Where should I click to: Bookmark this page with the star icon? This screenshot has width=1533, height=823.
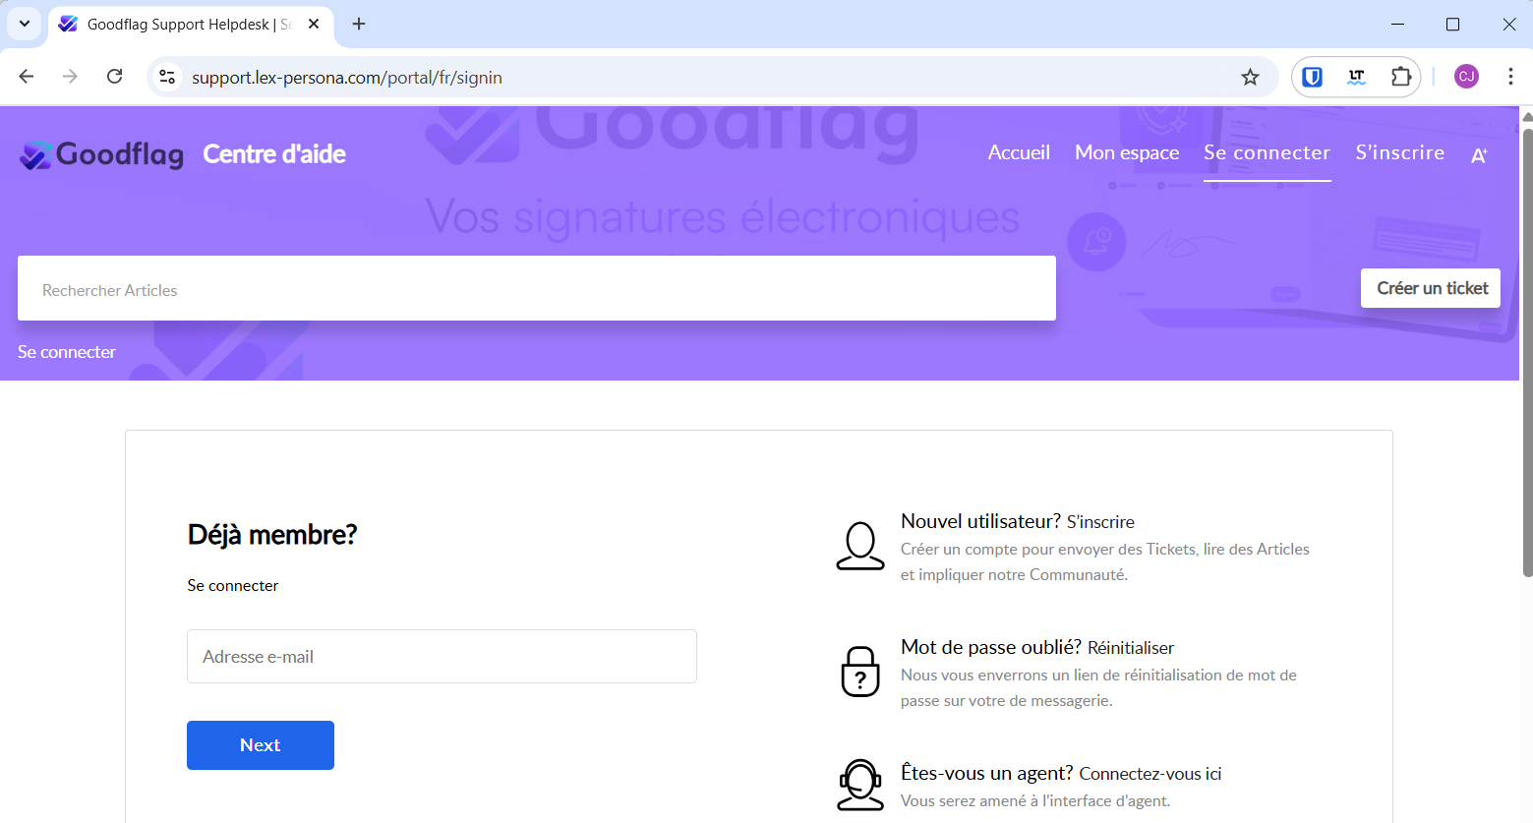pos(1250,77)
